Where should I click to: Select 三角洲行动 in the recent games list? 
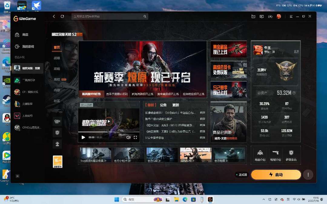point(28,80)
